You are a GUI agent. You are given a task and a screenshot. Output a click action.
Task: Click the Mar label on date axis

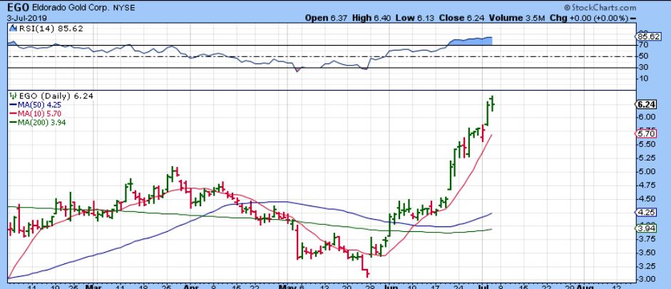point(93,286)
